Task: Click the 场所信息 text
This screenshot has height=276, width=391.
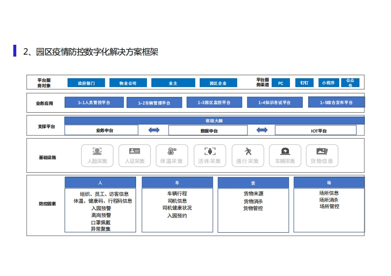Action: (329, 193)
